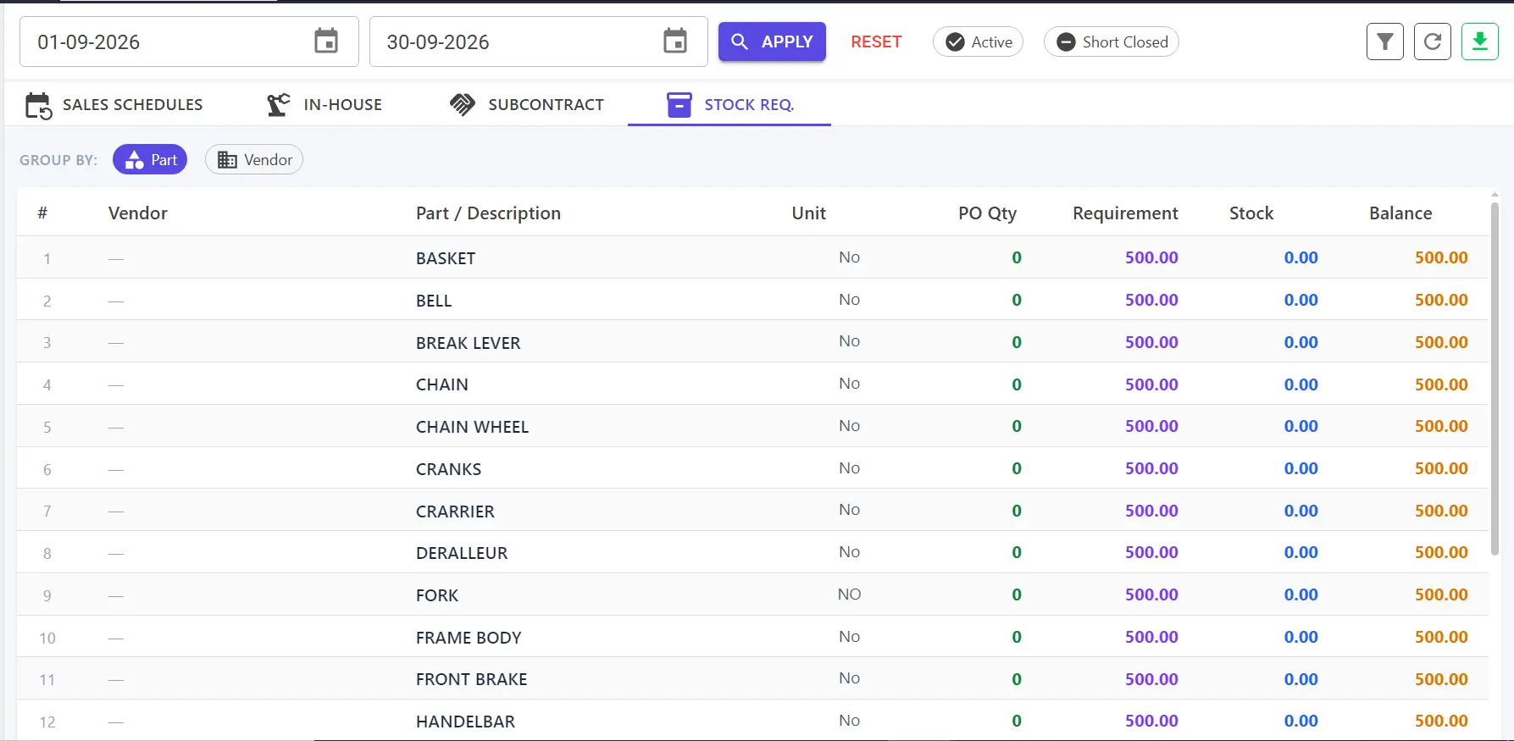The image size is (1514, 741).
Task: Group results by Vendor
Action: (x=254, y=159)
